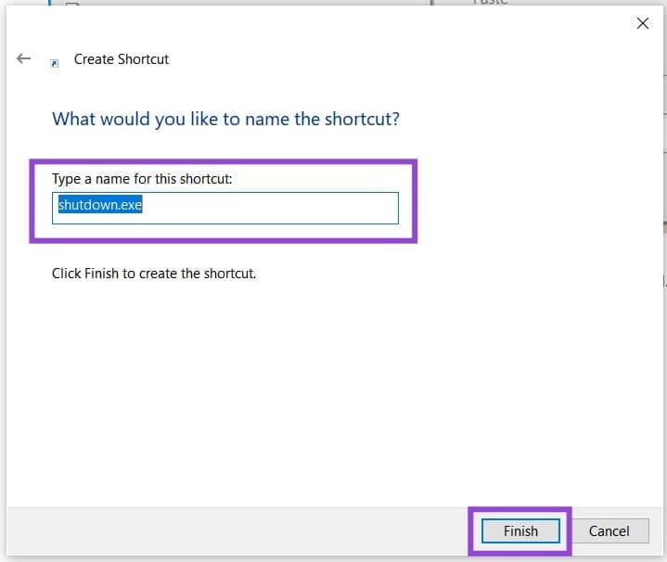Close the Create Shortcut dialog with X
Image resolution: width=667 pixels, height=562 pixels.
pos(643,24)
